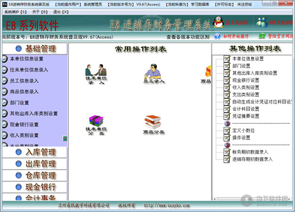Click QQ在线咨询 link text

tap(236, 23)
